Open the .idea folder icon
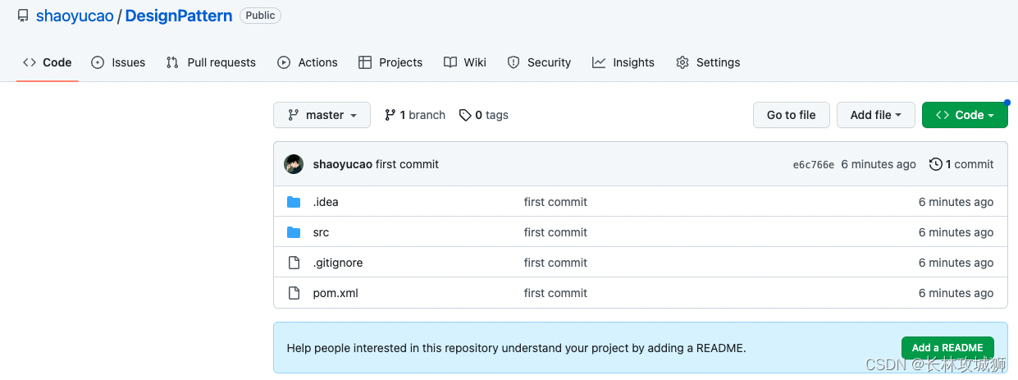This screenshot has width=1018, height=380. tap(294, 202)
